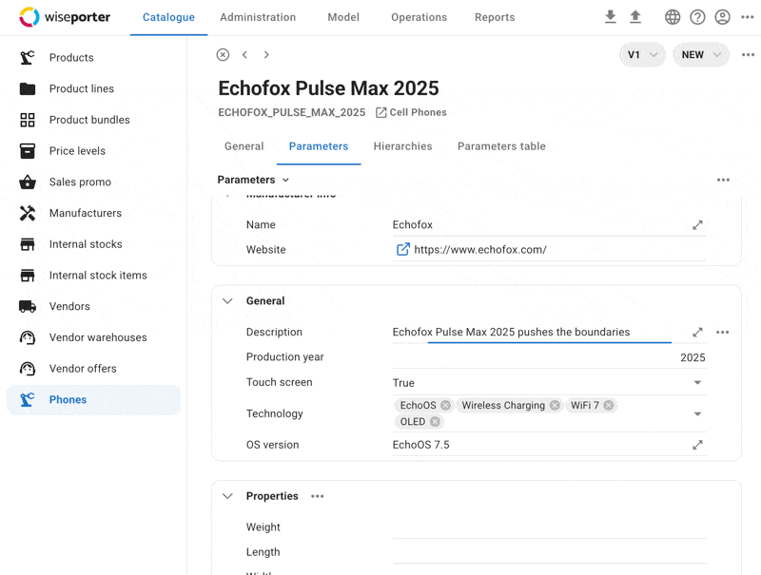Collapse the Properties parameter group

click(227, 496)
